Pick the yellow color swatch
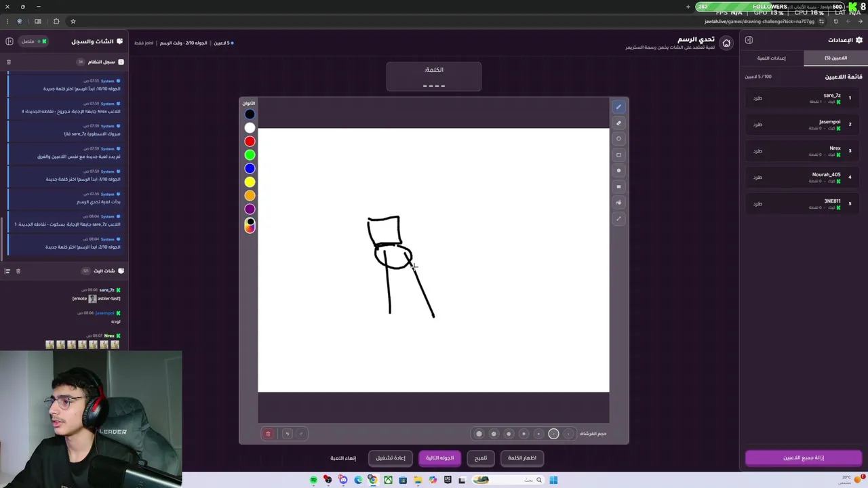This screenshot has height=488, width=868. (250, 182)
